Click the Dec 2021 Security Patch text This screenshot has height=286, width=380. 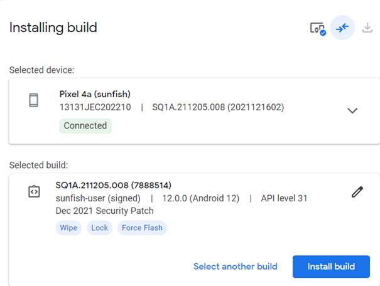click(x=105, y=211)
